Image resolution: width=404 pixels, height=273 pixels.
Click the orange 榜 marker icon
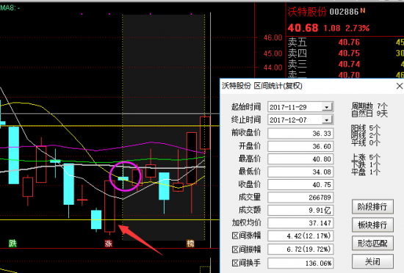190,243
